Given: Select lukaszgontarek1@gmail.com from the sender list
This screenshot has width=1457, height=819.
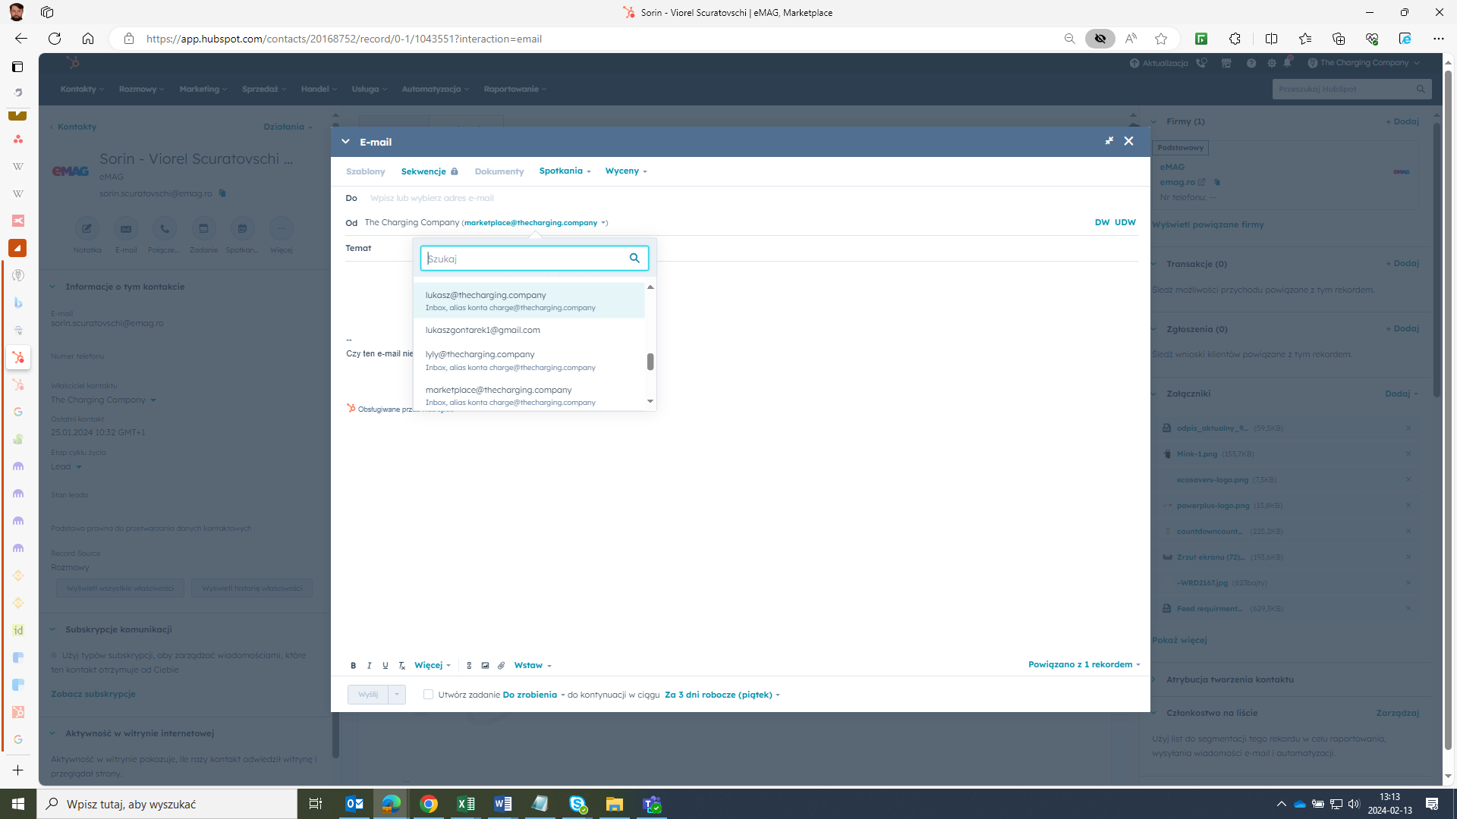Looking at the screenshot, I should coord(483,330).
